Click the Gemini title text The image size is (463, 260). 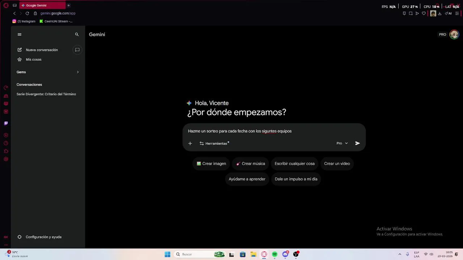(97, 34)
